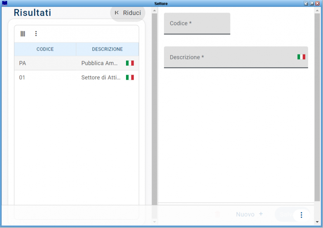This screenshot has height=228, width=323.
Task: Click the results panel scroll-up arrow
Action: coord(154,11)
